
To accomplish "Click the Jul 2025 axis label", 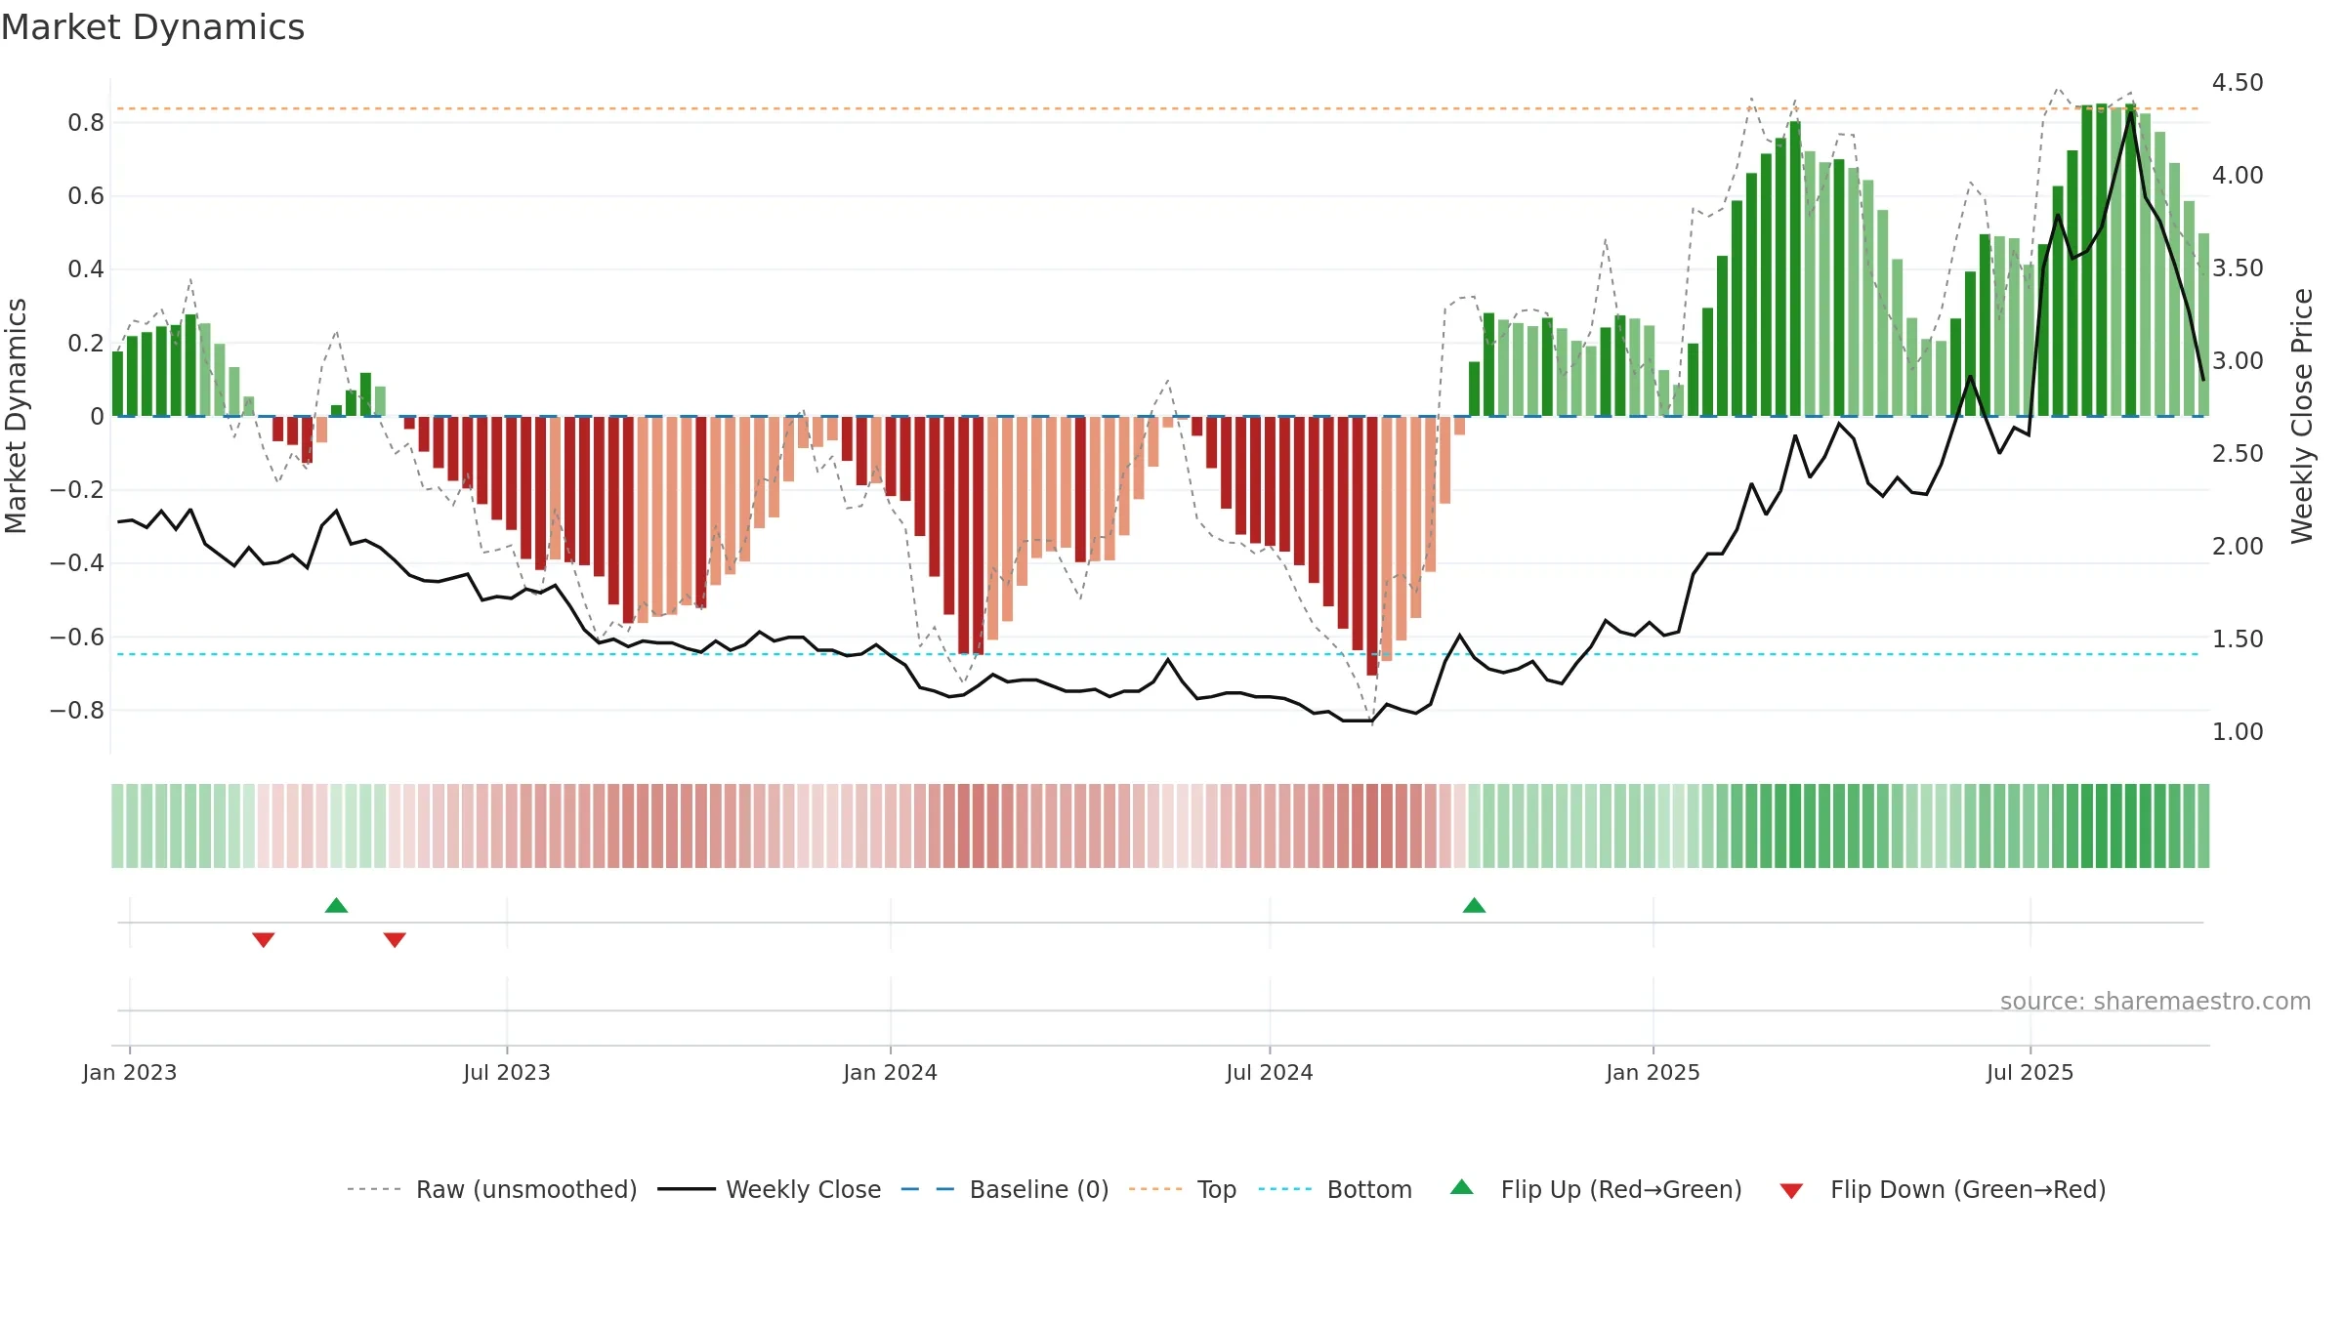I will click(x=2030, y=1072).
